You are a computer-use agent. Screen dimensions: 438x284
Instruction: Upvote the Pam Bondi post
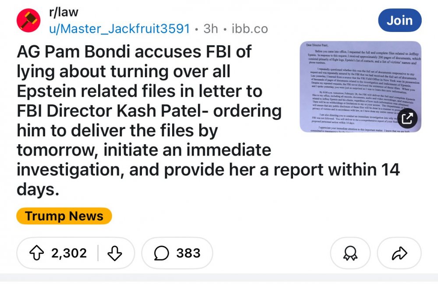37,253
